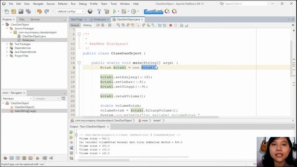
Task: Toggle Show Non-Public Members in Navigator
Action: (x=24, y=158)
